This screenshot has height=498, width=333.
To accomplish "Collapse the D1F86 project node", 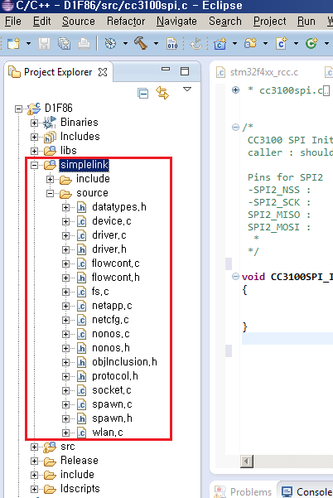I will coord(19,109).
